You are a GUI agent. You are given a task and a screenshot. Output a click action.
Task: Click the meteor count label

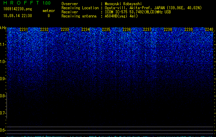(49, 11)
